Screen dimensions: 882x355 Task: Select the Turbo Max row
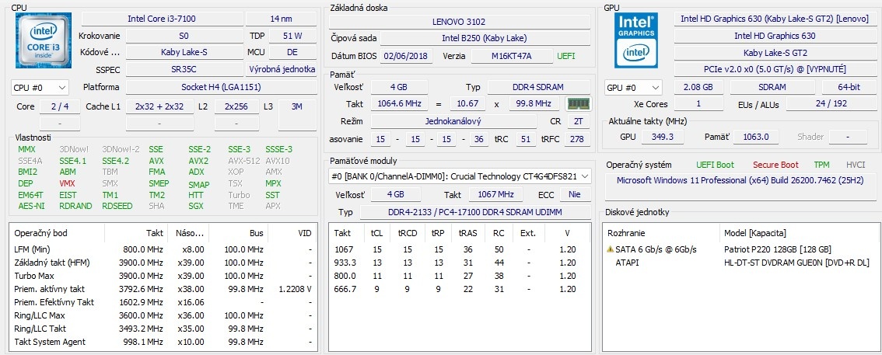[x=163, y=276]
